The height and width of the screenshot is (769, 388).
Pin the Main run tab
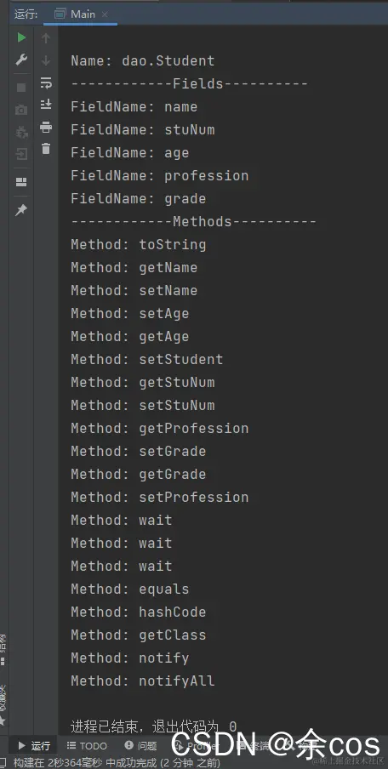click(21, 210)
